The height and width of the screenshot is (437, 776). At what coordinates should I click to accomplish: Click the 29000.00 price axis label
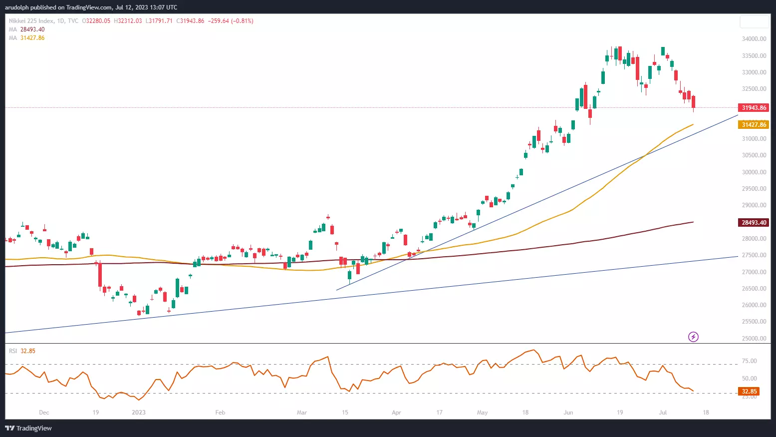click(754, 205)
